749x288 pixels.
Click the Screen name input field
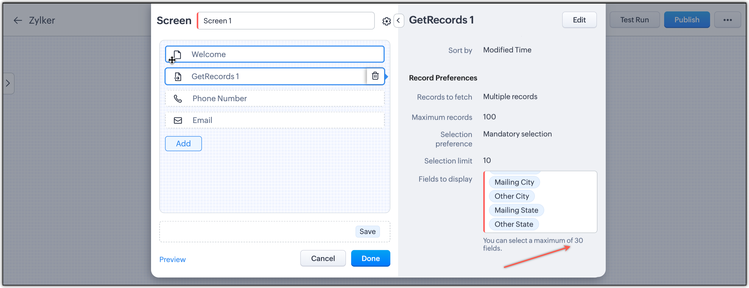(285, 21)
